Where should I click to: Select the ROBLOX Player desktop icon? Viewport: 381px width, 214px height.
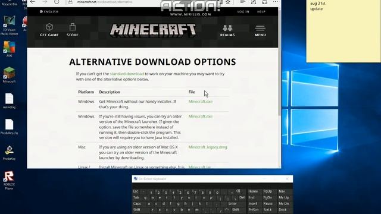coord(10,180)
